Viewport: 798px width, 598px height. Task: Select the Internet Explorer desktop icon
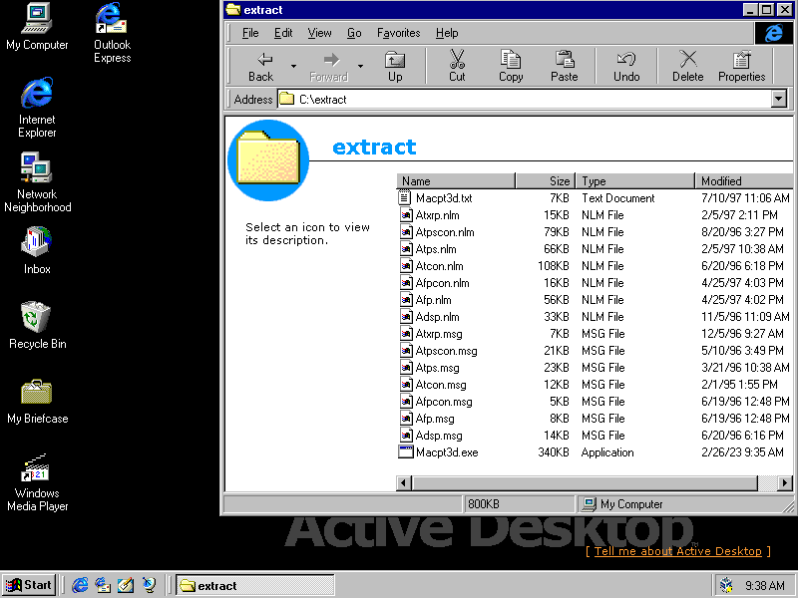coord(37,108)
